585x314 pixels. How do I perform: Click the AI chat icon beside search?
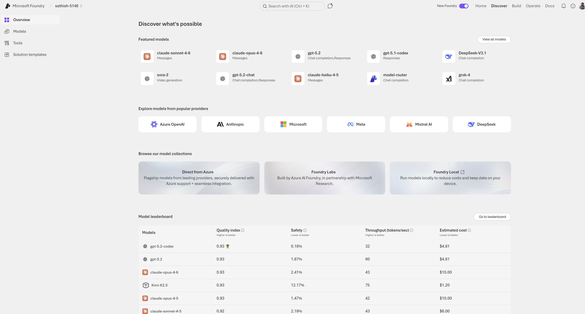pyautogui.click(x=330, y=6)
